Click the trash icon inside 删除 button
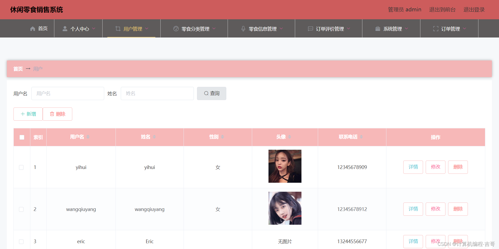This screenshot has height=249, width=499. 52,114
